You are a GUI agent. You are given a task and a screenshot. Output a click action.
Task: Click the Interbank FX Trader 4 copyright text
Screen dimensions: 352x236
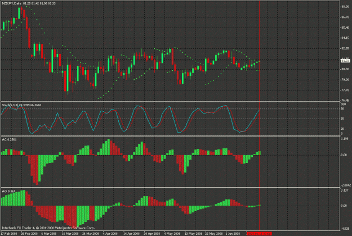click(48, 228)
